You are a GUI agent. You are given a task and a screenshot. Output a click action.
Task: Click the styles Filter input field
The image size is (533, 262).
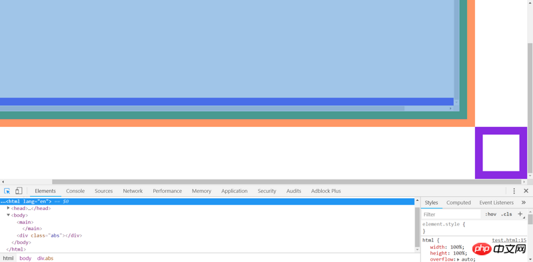[x=452, y=215]
